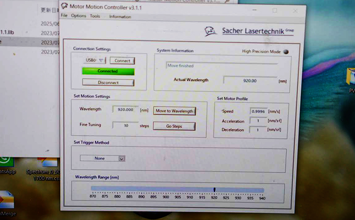Open the Options menu
The width and height of the screenshot is (355, 220).
(x=79, y=16)
